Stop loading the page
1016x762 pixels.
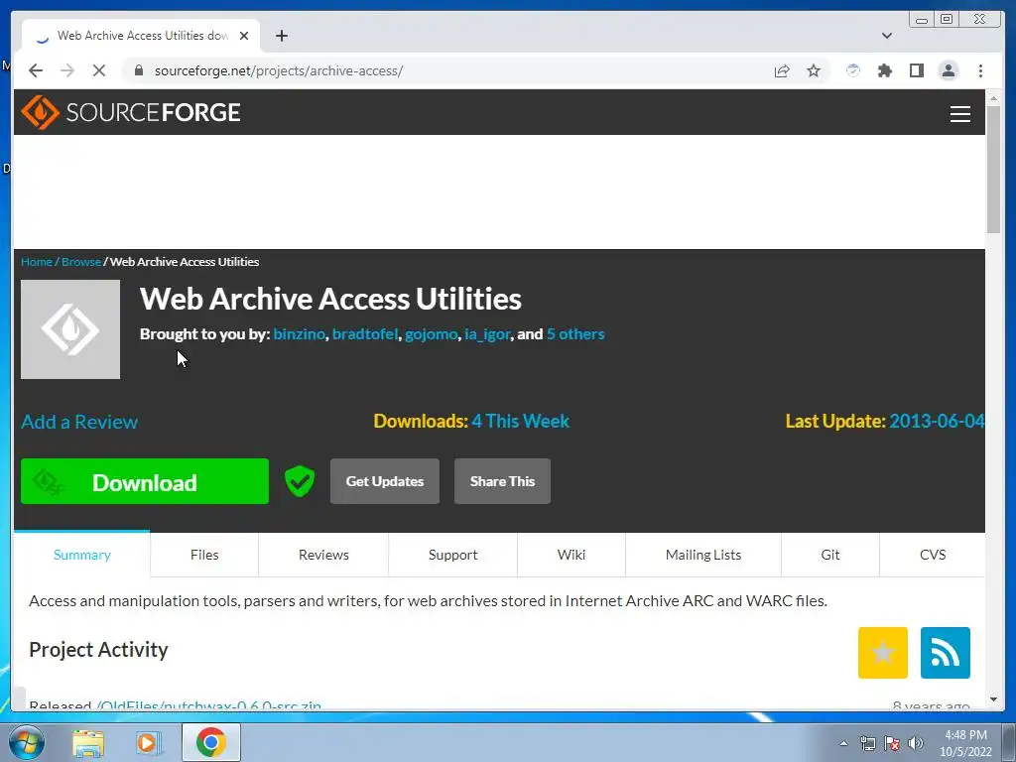[99, 70]
